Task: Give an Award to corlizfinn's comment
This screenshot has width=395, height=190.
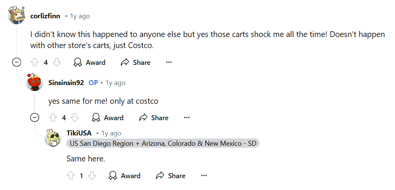Action: [89, 62]
